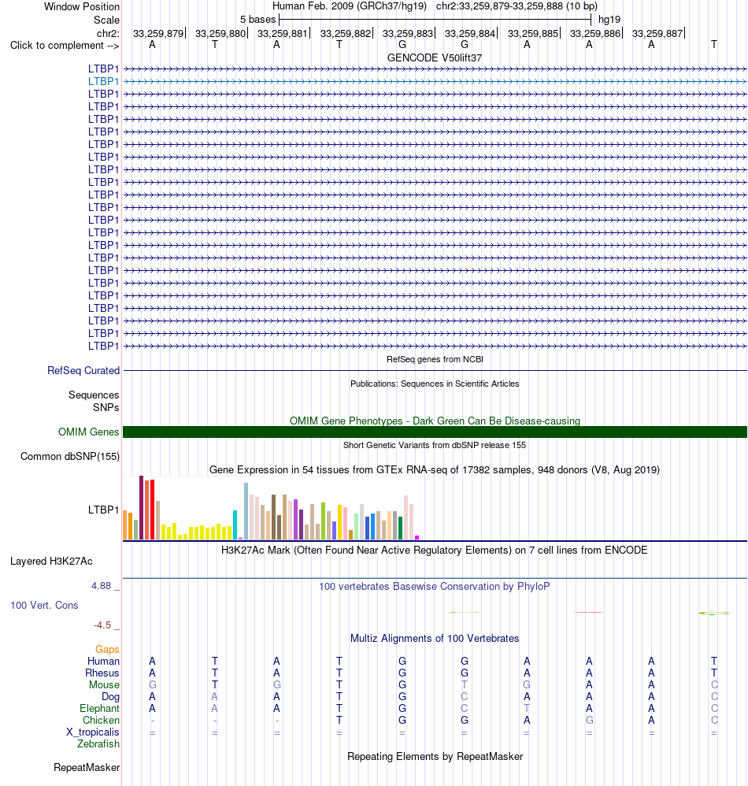Click the LTBP1 label beside GTEx bar chart
Image resolution: width=748 pixels, height=786 pixels.
click(104, 510)
